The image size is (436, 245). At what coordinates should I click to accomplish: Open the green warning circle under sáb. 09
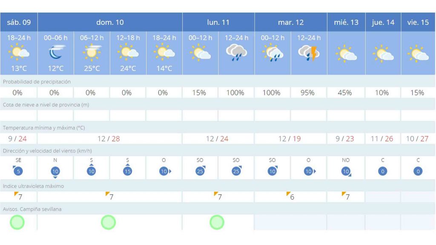click(17, 222)
